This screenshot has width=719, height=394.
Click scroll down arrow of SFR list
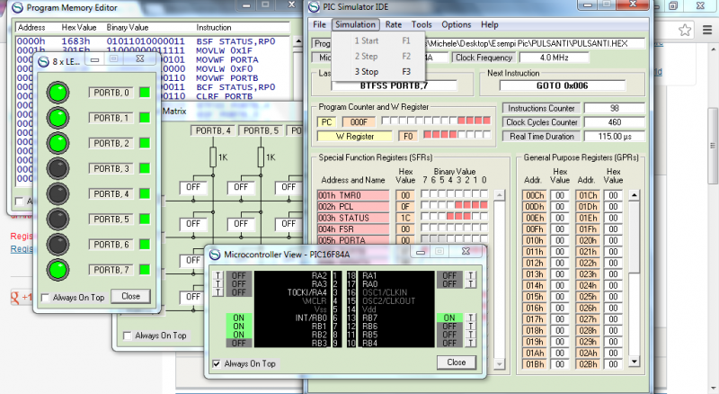coord(500,364)
